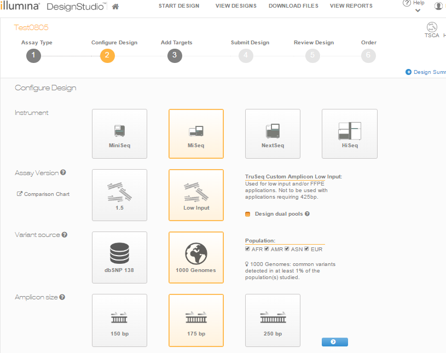Screen dimensions: 446x353
Task: Select the HiSeq instrument tile
Action: (x=350, y=134)
